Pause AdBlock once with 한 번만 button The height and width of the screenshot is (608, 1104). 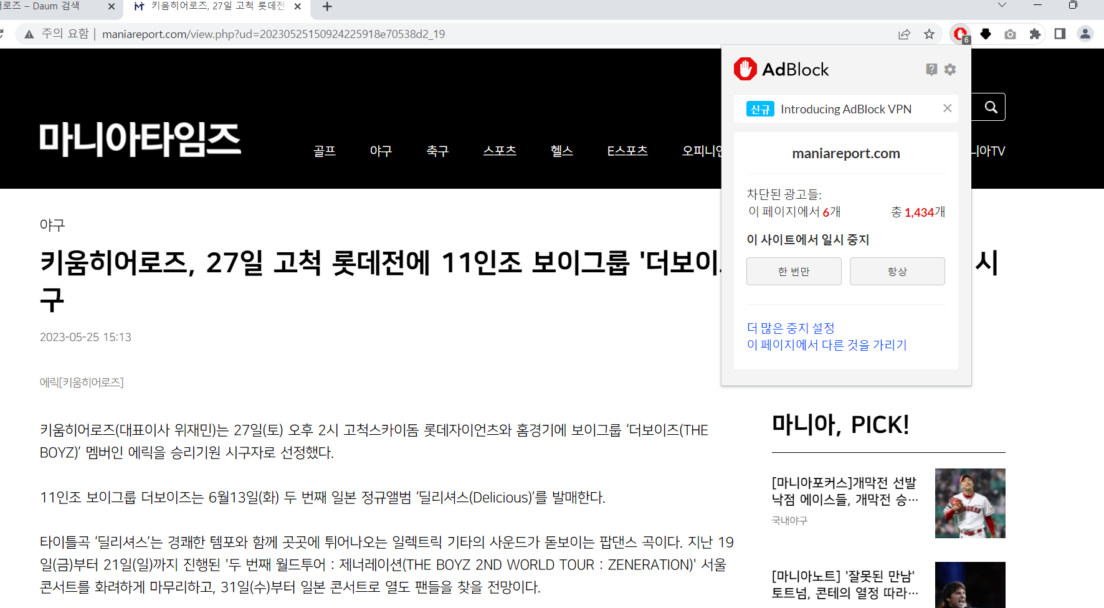tap(794, 272)
